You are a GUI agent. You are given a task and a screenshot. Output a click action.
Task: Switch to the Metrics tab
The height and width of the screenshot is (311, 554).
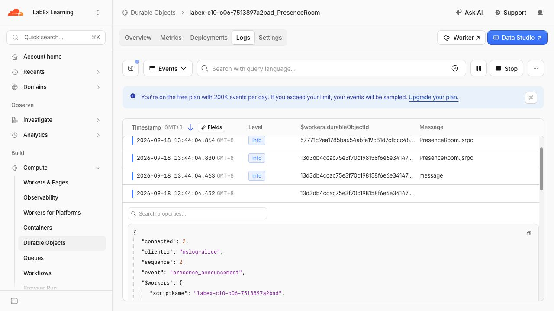171,38
